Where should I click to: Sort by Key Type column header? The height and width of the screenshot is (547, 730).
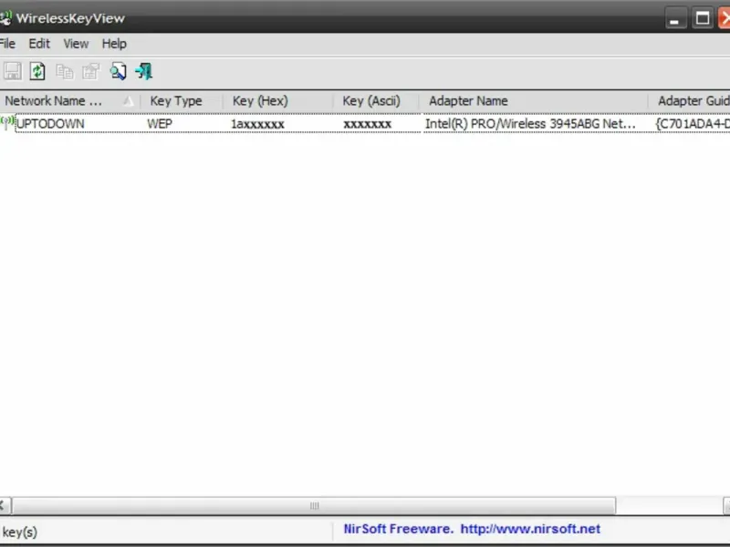pyautogui.click(x=182, y=101)
